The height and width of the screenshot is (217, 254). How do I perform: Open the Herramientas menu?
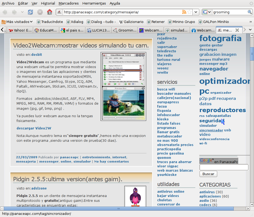point(94,3)
